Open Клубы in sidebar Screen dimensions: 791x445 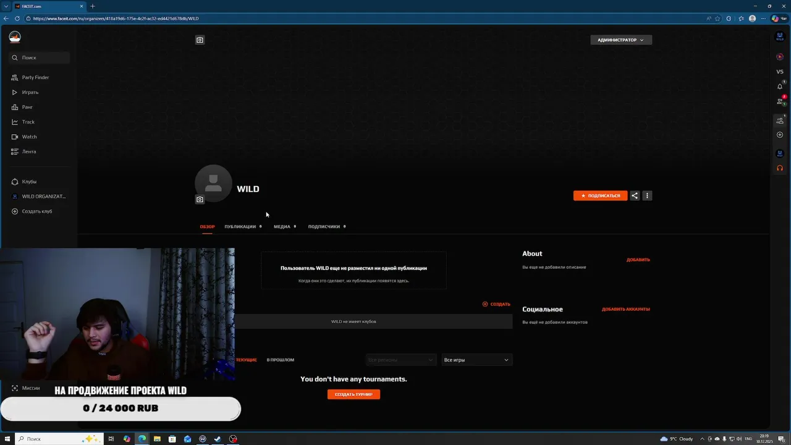pyautogui.click(x=29, y=182)
